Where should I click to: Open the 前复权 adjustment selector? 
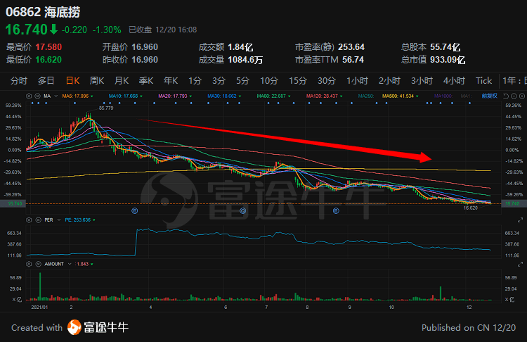pos(489,96)
